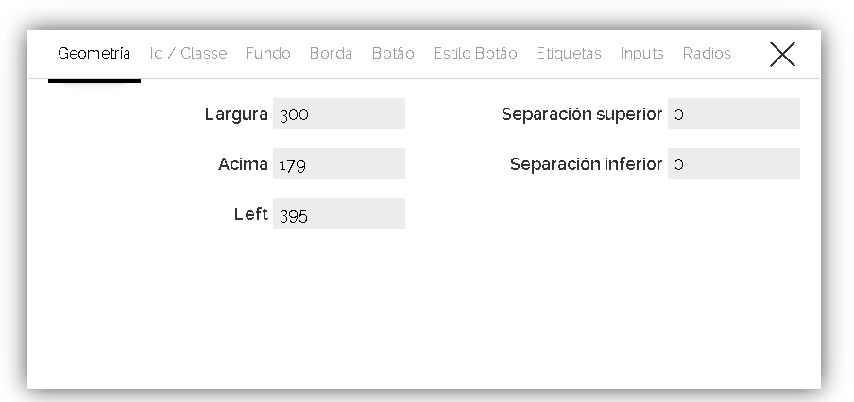
Task: Focus the Separación superior input field
Action: [x=733, y=114]
